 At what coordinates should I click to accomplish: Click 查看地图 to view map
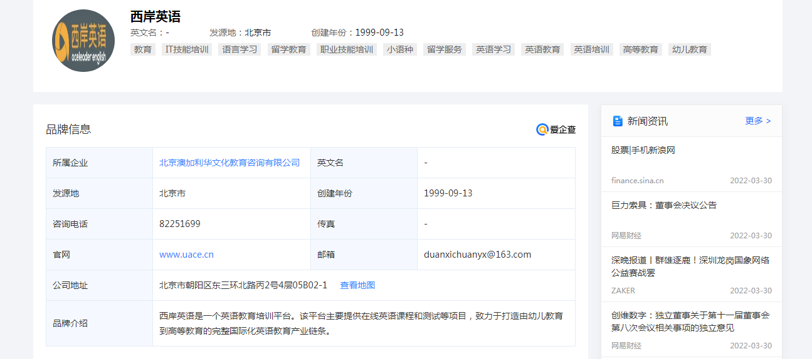(x=357, y=285)
